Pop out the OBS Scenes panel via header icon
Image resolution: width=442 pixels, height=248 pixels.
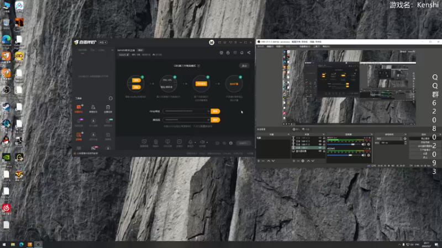(288, 134)
